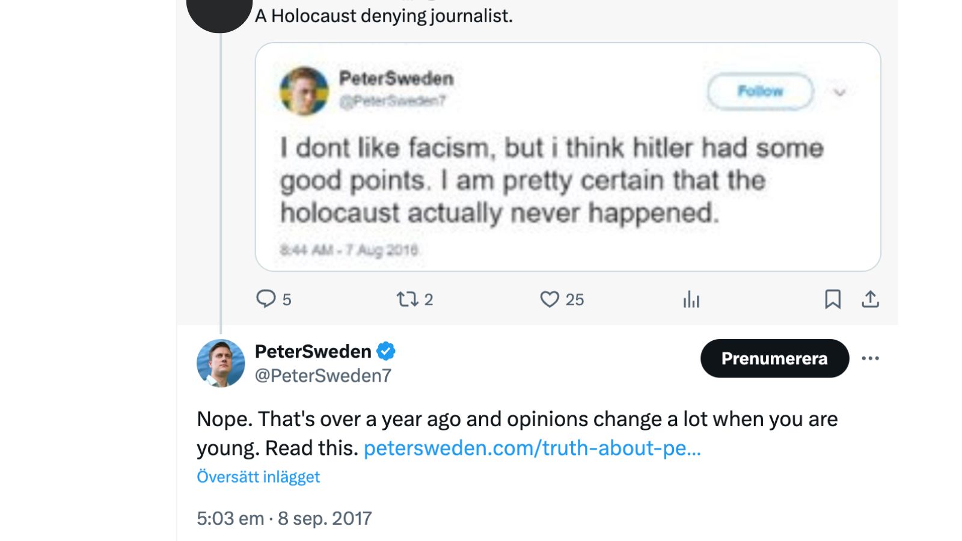Select the @PeterSweden7 username handle

pos(323,375)
